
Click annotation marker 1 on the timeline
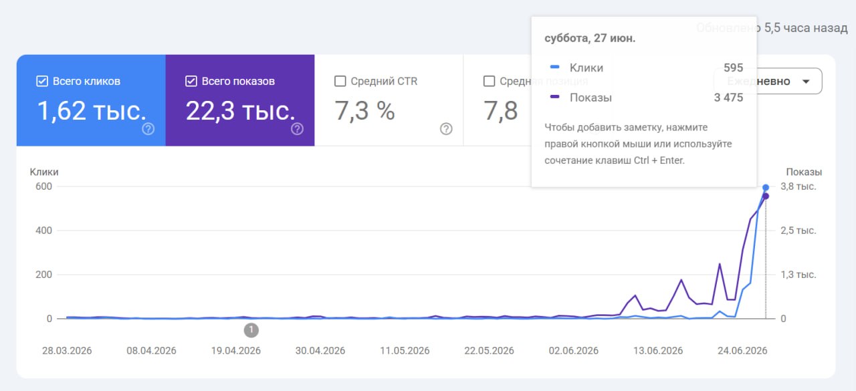251,330
